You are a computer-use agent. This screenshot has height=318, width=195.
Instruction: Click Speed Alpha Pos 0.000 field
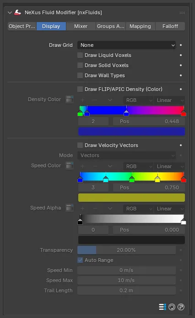pos(149,230)
